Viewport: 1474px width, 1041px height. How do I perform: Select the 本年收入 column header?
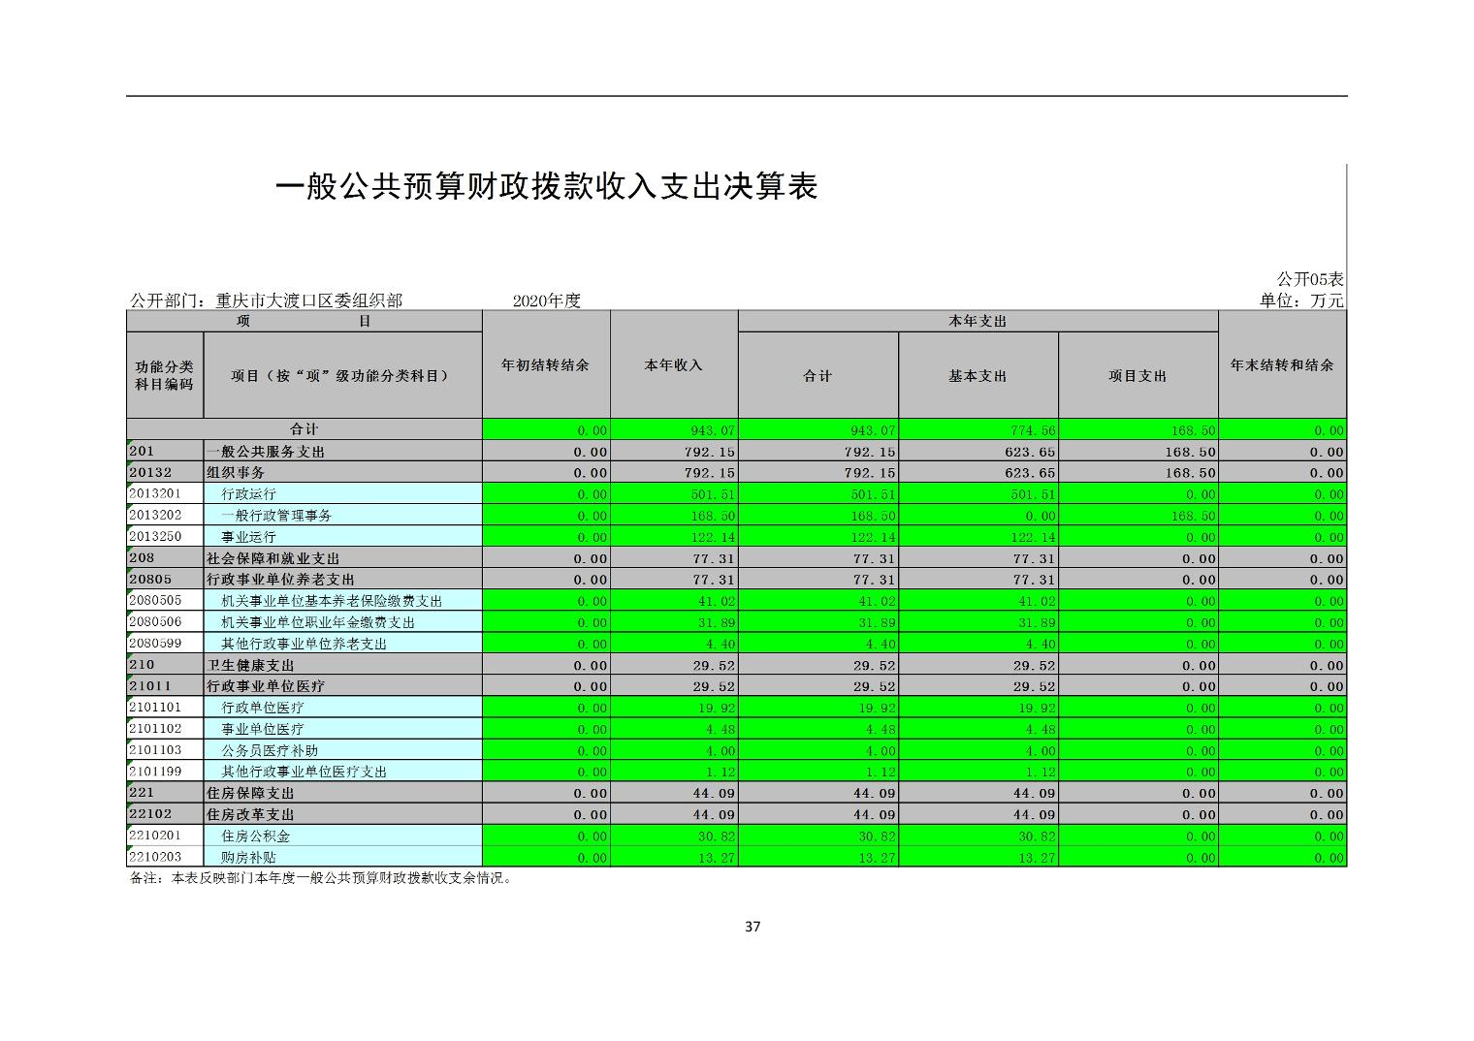point(673,365)
